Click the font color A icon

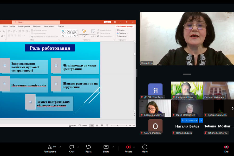pos(2,36)
